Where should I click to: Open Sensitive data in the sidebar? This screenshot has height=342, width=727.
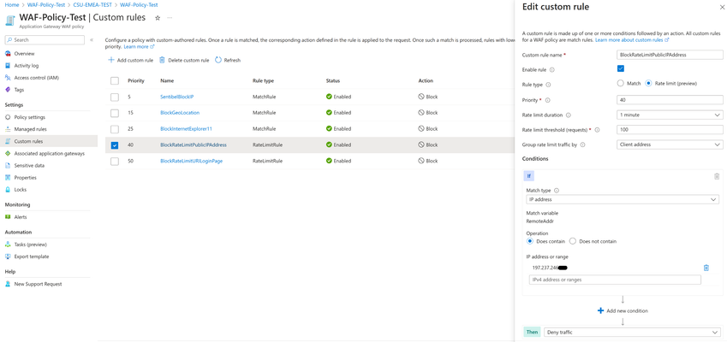coord(29,165)
